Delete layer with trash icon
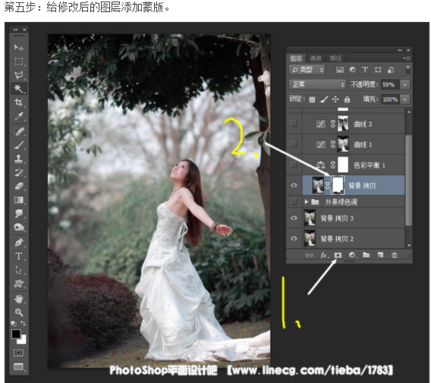Image resolution: width=431 pixels, height=383 pixels. coord(394,256)
